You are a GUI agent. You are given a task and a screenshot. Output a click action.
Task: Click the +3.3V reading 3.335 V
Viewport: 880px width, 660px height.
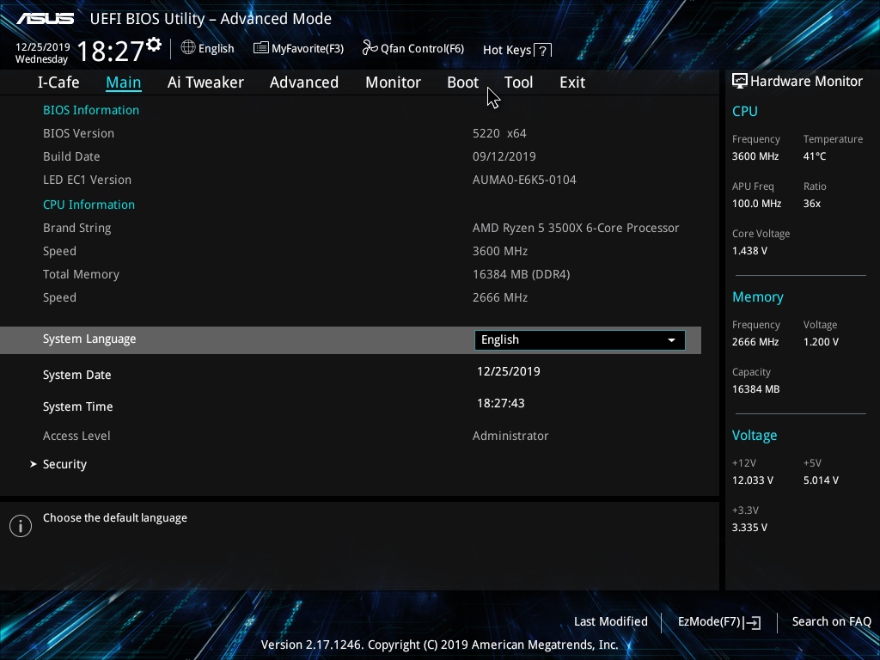click(749, 528)
